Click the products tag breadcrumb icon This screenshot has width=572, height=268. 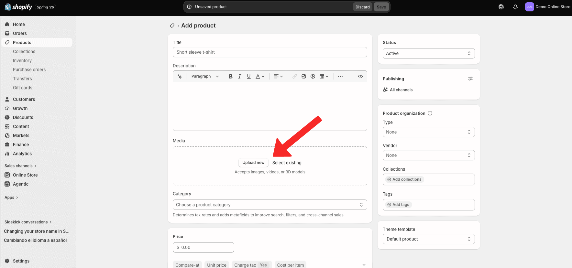pos(172,26)
